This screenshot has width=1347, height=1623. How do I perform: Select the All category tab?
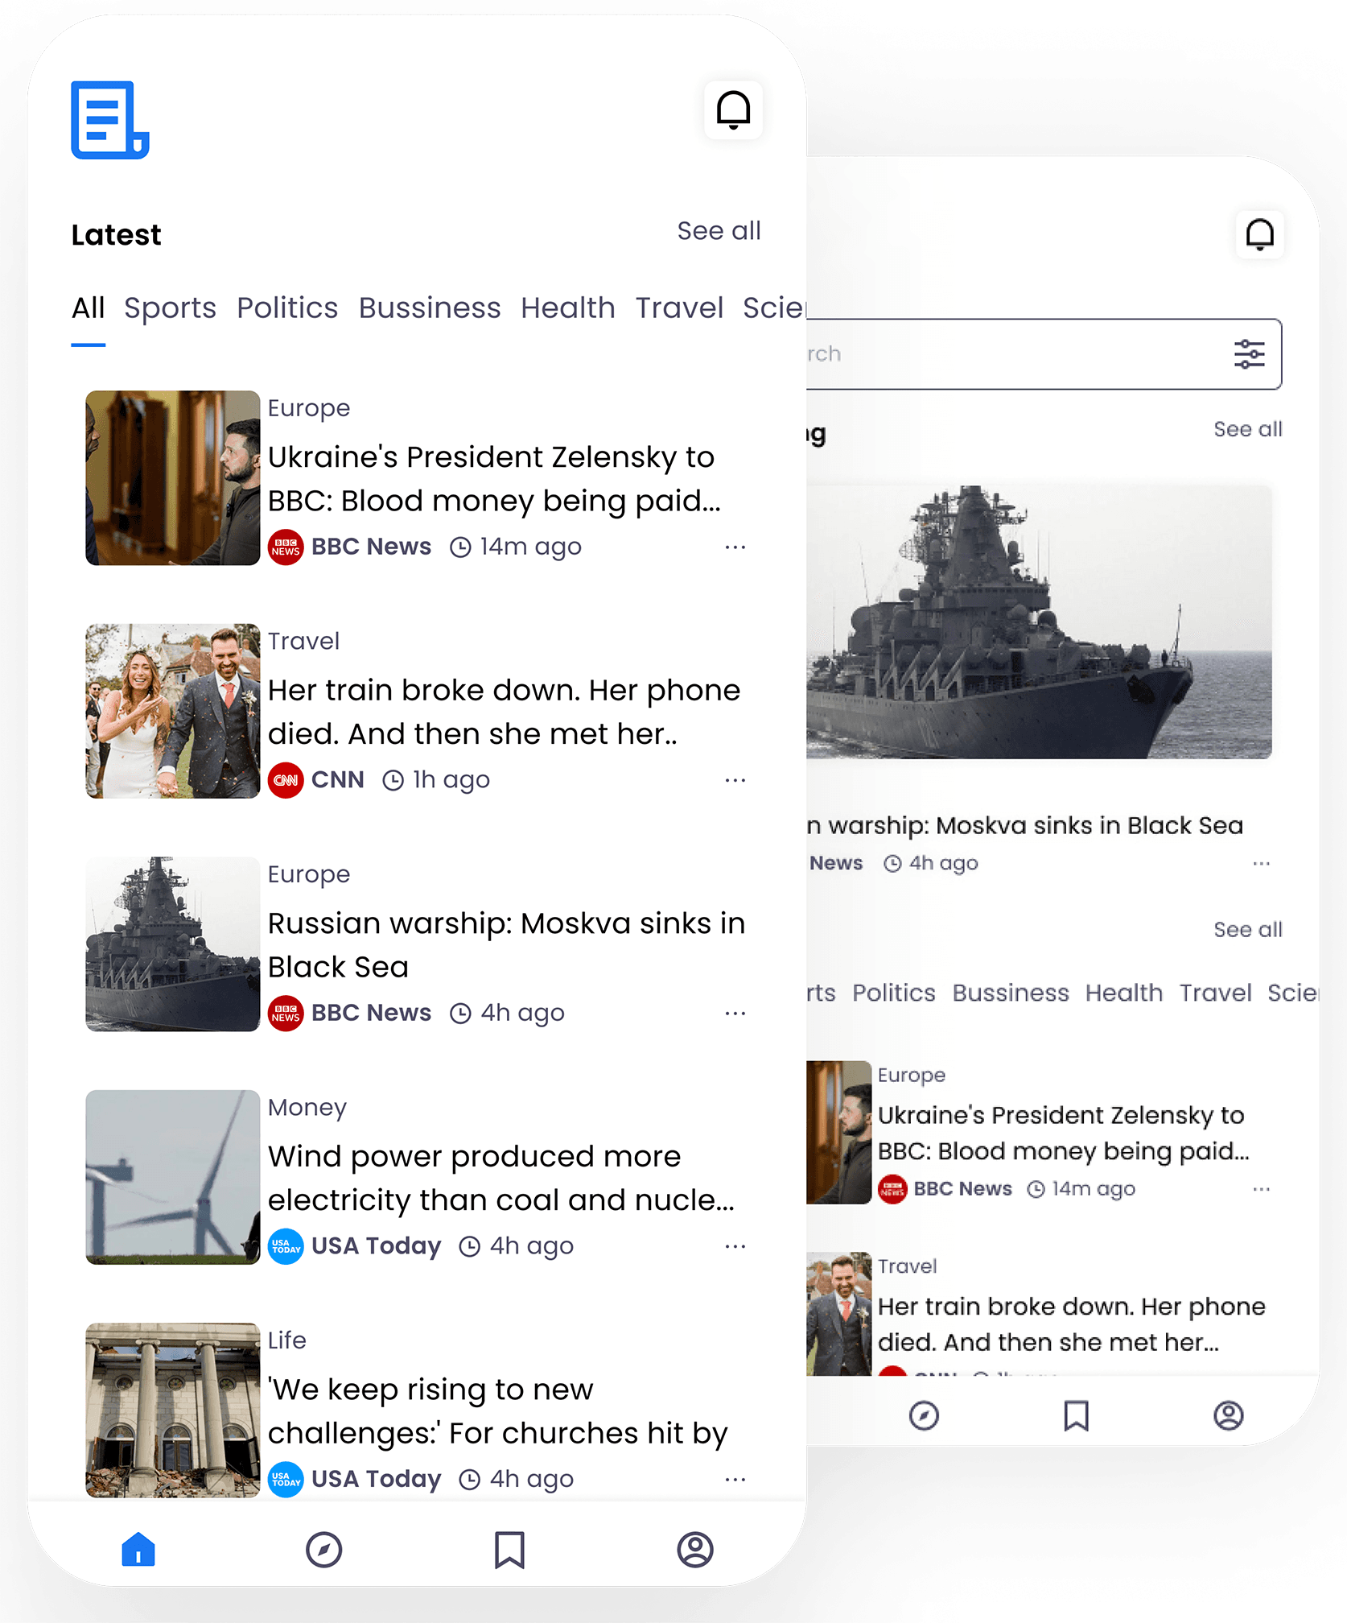(89, 308)
